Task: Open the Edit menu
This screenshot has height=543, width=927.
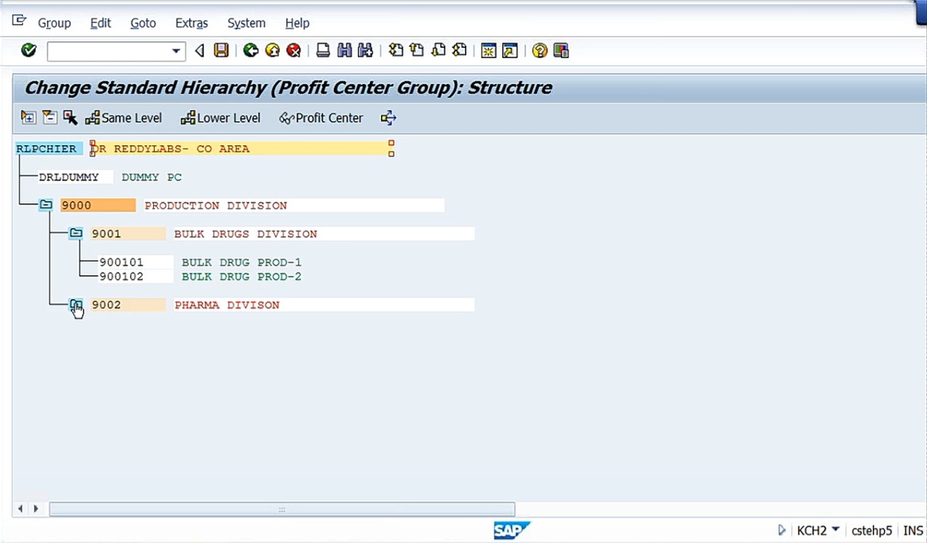Action: (100, 23)
